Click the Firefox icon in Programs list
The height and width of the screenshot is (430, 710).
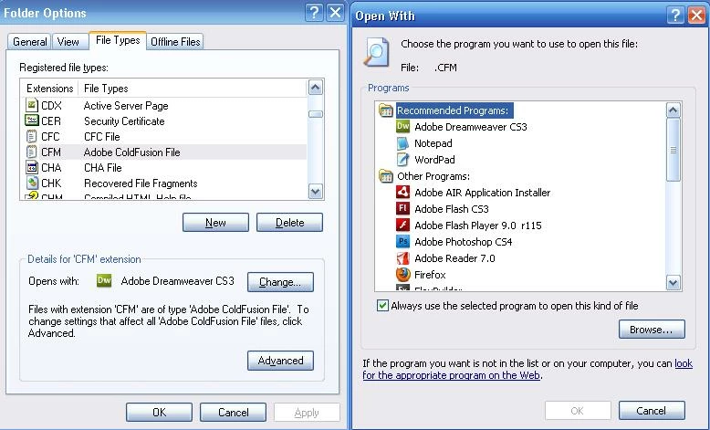coord(402,275)
